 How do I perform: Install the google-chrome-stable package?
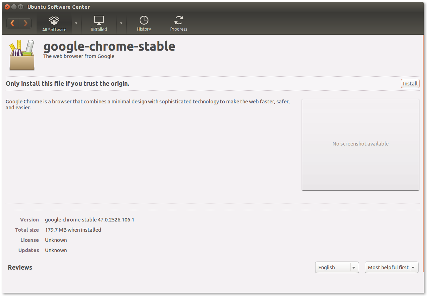(410, 83)
